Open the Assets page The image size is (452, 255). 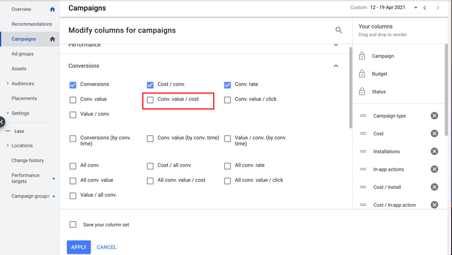(19, 69)
